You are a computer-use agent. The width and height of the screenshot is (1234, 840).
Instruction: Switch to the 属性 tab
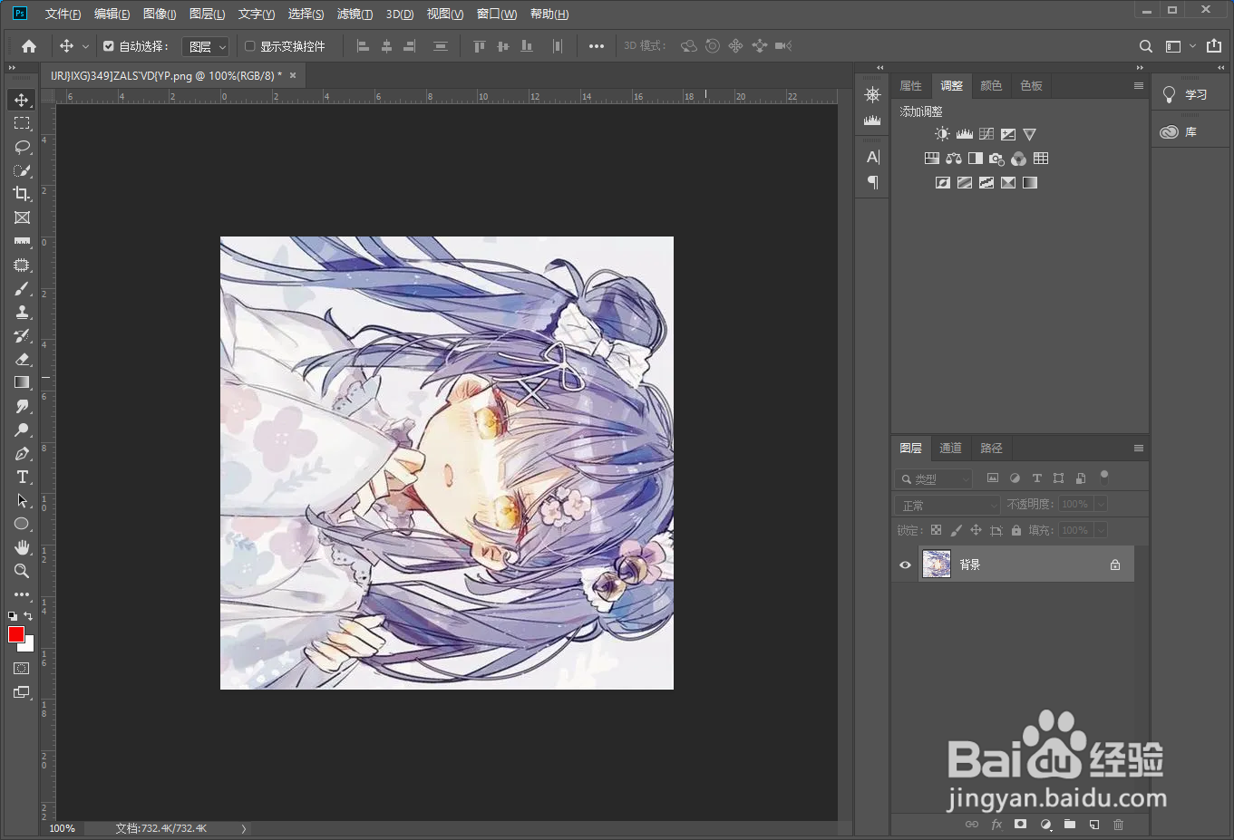[911, 86]
